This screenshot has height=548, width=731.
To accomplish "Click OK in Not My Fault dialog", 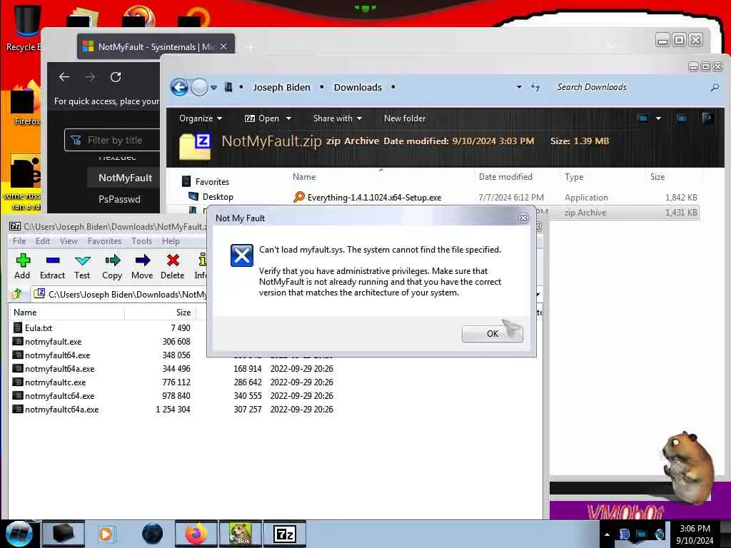I will [x=493, y=334].
